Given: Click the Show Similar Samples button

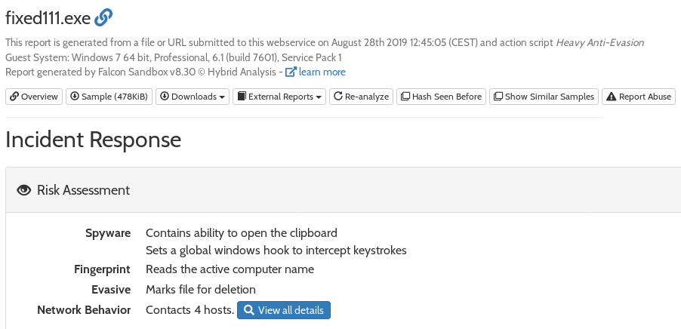Looking at the screenshot, I should click(x=544, y=97).
